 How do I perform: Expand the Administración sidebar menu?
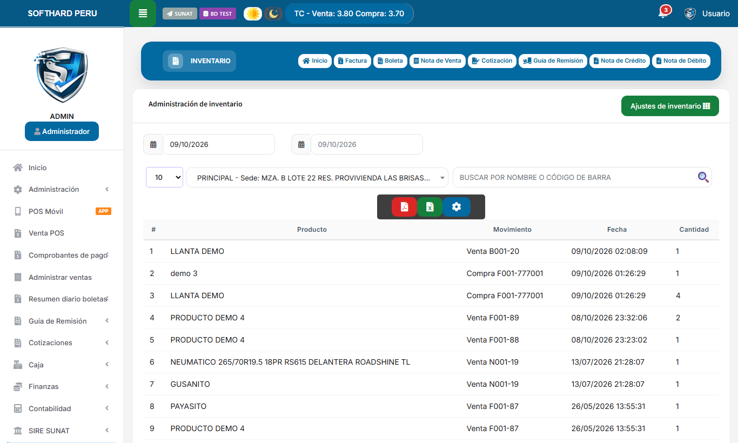click(62, 190)
